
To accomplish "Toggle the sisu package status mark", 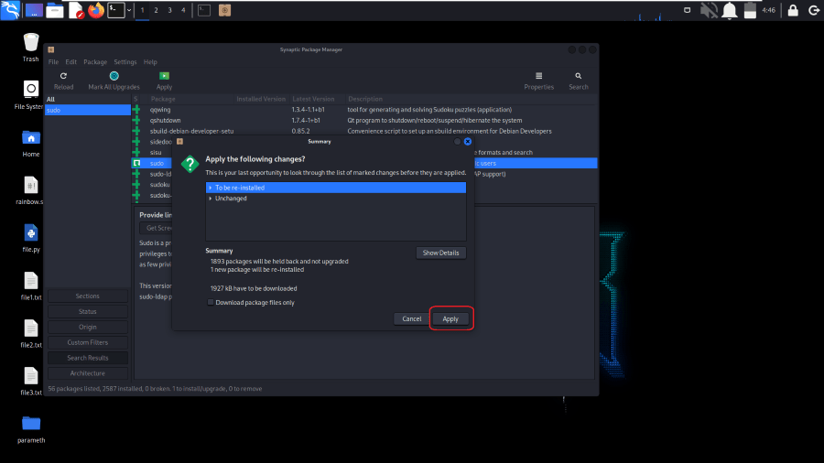I will [136, 152].
